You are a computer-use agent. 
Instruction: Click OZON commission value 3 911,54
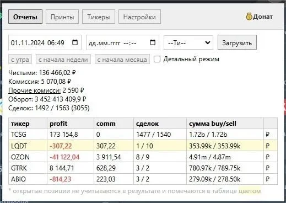(109, 157)
